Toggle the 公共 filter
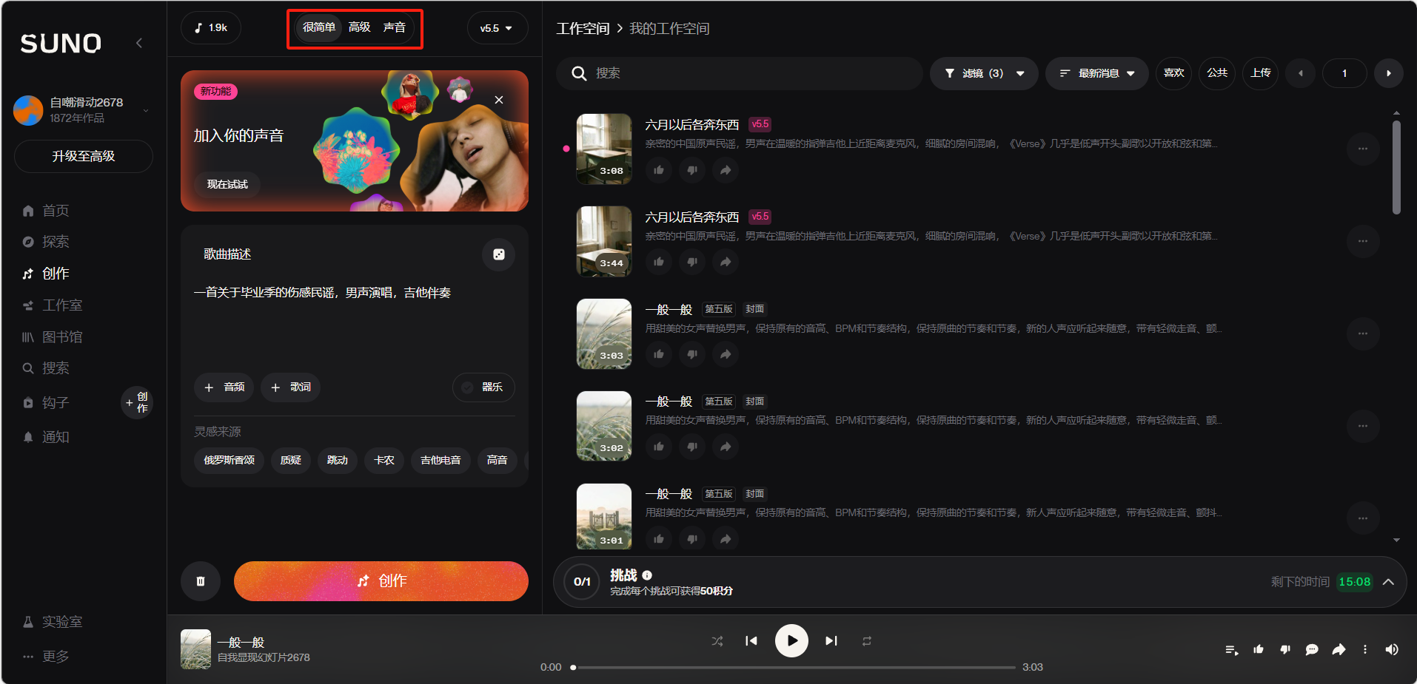1417x684 pixels. point(1216,73)
